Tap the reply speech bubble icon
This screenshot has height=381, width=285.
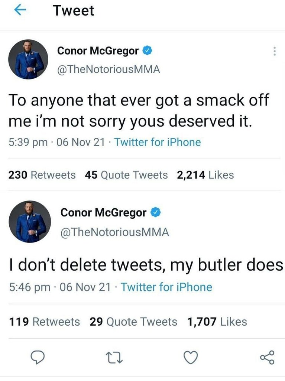38,358
